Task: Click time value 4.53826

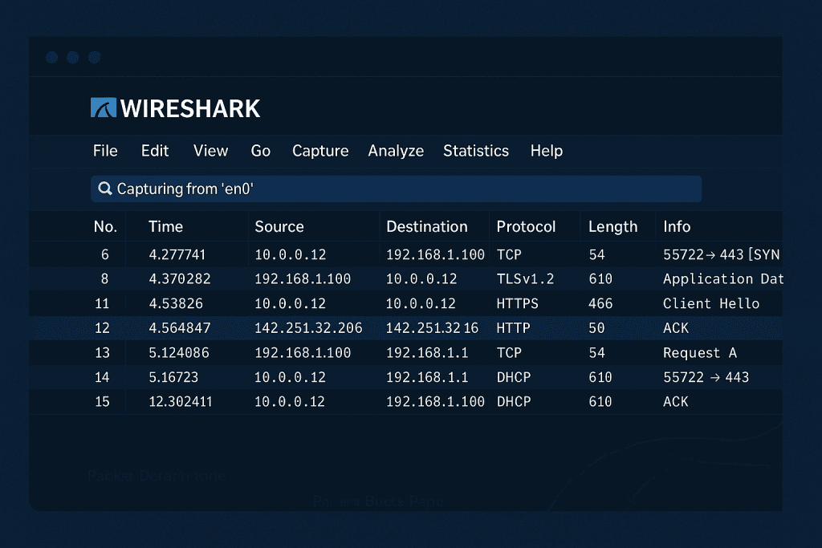Action: click(176, 303)
